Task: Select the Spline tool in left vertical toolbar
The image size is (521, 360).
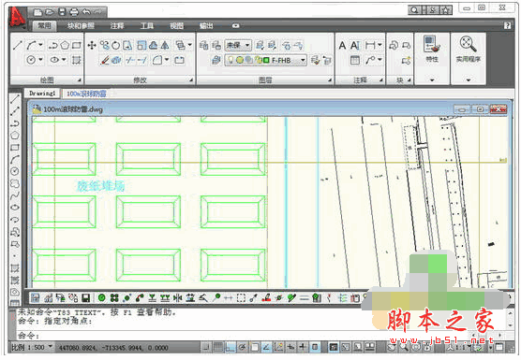Action: pyautogui.click(x=15, y=195)
